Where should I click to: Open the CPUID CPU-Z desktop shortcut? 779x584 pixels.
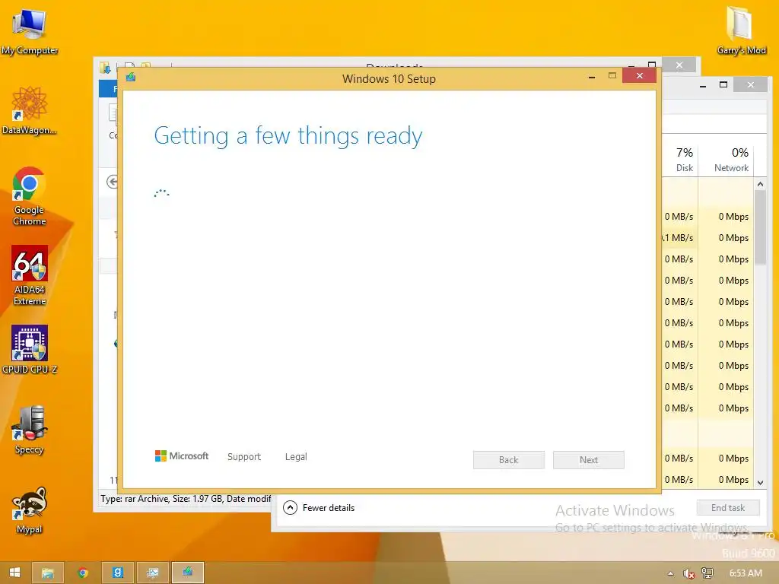(x=30, y=350)
